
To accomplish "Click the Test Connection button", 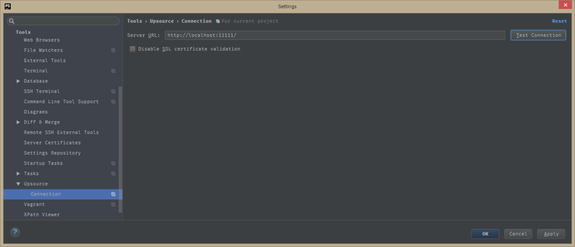I will pos(538,35).
